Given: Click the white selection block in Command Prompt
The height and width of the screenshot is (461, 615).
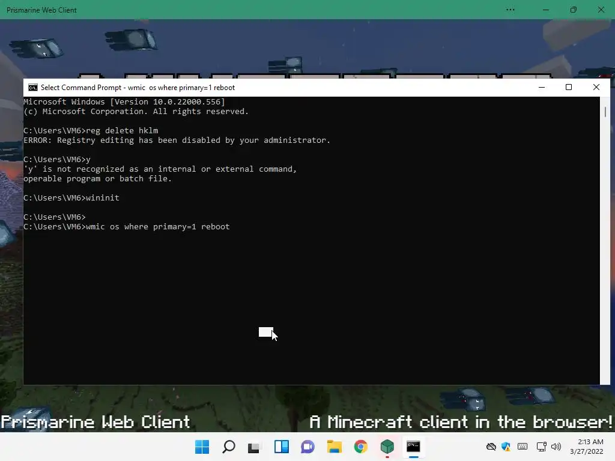Looking at the screenshot, I should 265,332.
